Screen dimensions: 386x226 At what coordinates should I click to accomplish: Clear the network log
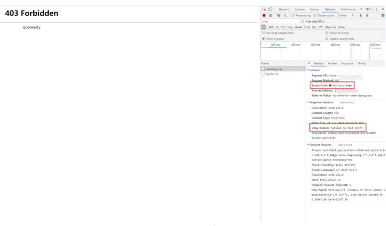coord(270,15)
